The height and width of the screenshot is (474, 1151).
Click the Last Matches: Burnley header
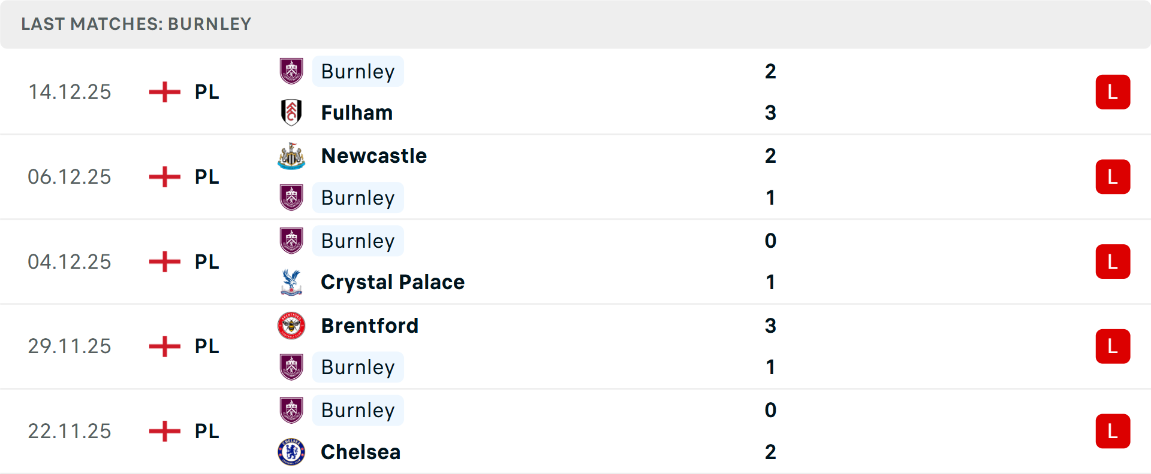click(x=136, y=24)
